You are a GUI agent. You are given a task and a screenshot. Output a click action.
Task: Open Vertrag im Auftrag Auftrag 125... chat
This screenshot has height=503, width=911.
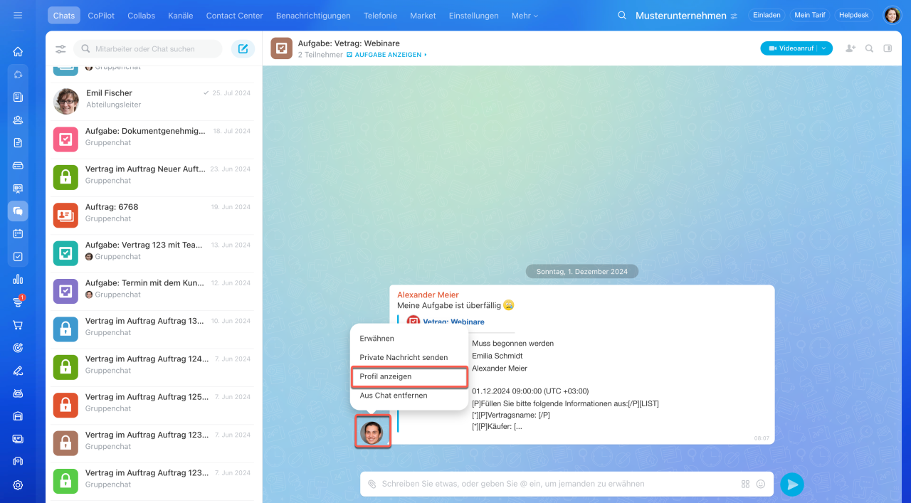pyautogui.click(x=153, y=405)
